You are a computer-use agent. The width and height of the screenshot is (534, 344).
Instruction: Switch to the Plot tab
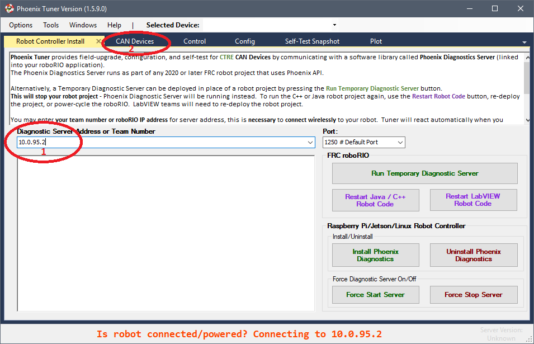click(x=376, y=41)
